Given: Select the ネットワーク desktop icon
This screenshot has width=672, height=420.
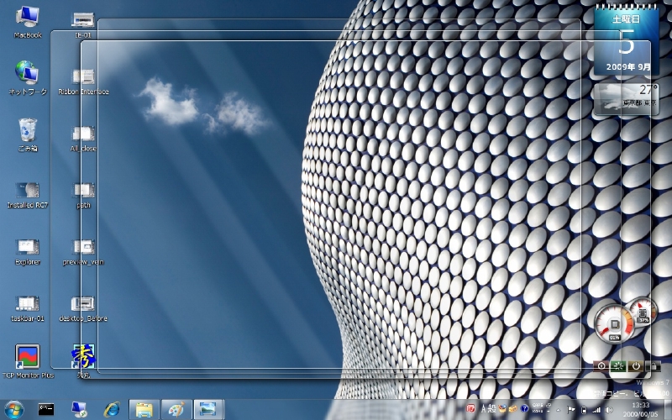Looking at the screenshot, I should pos(28,77).
